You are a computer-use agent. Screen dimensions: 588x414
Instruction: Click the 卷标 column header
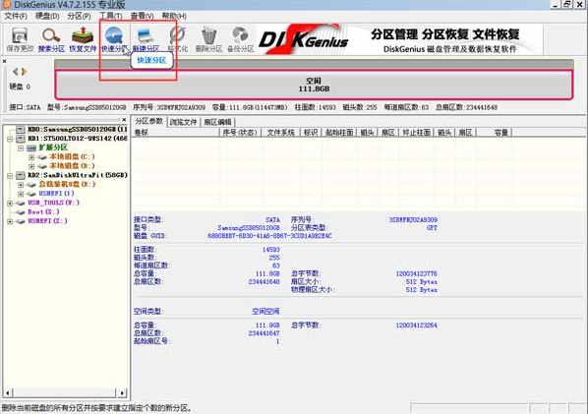(x=175, y=133)
